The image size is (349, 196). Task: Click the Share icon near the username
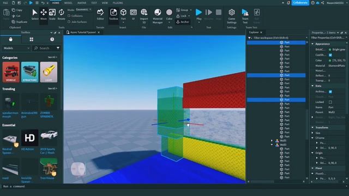tap(322, 3)
